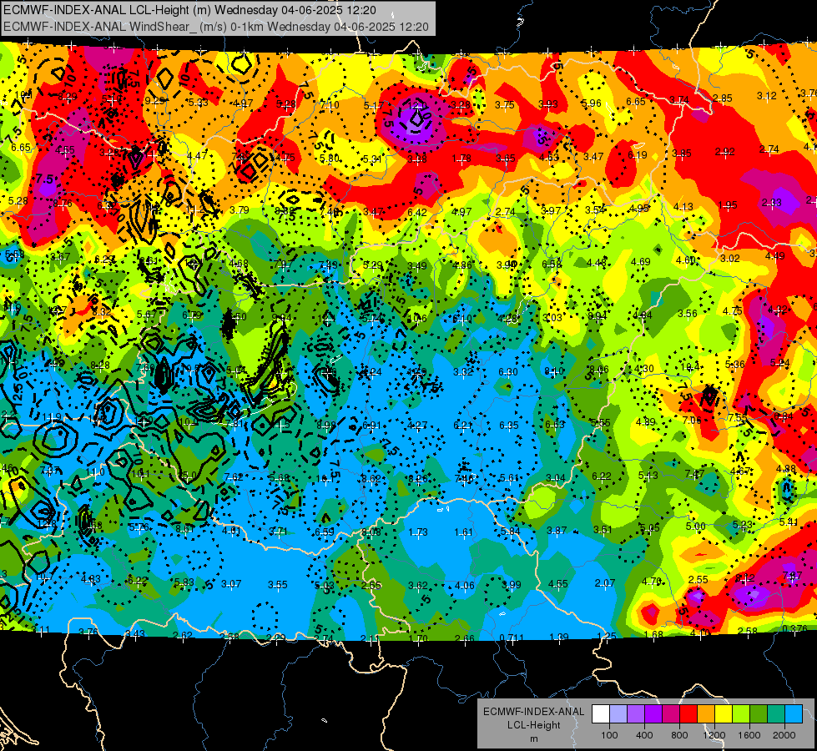817x751 pixels.
Task: Click the map value 3.02
Action: pos(730,258)
